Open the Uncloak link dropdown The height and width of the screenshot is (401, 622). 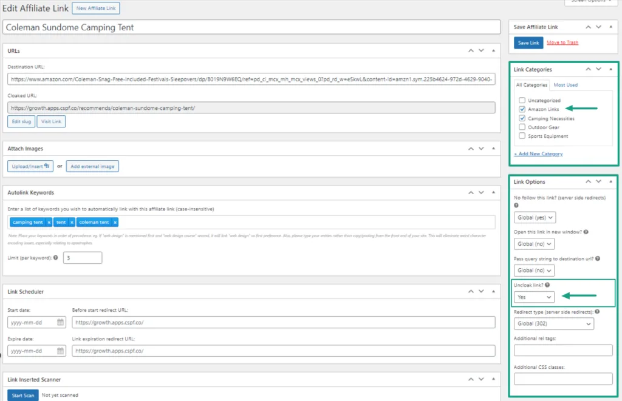534,297
